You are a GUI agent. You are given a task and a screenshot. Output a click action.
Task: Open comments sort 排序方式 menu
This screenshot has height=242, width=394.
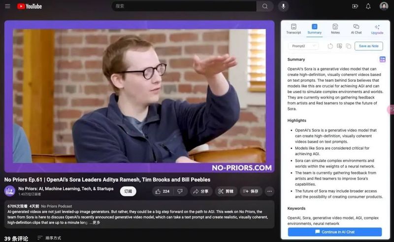[49, 238]
